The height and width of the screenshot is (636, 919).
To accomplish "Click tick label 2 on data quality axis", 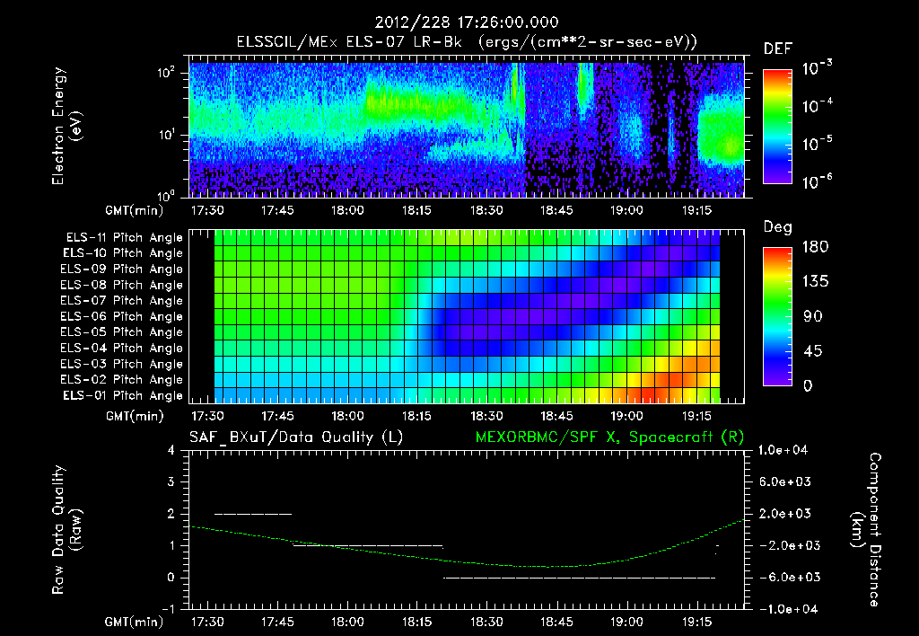I will point(171,514).
